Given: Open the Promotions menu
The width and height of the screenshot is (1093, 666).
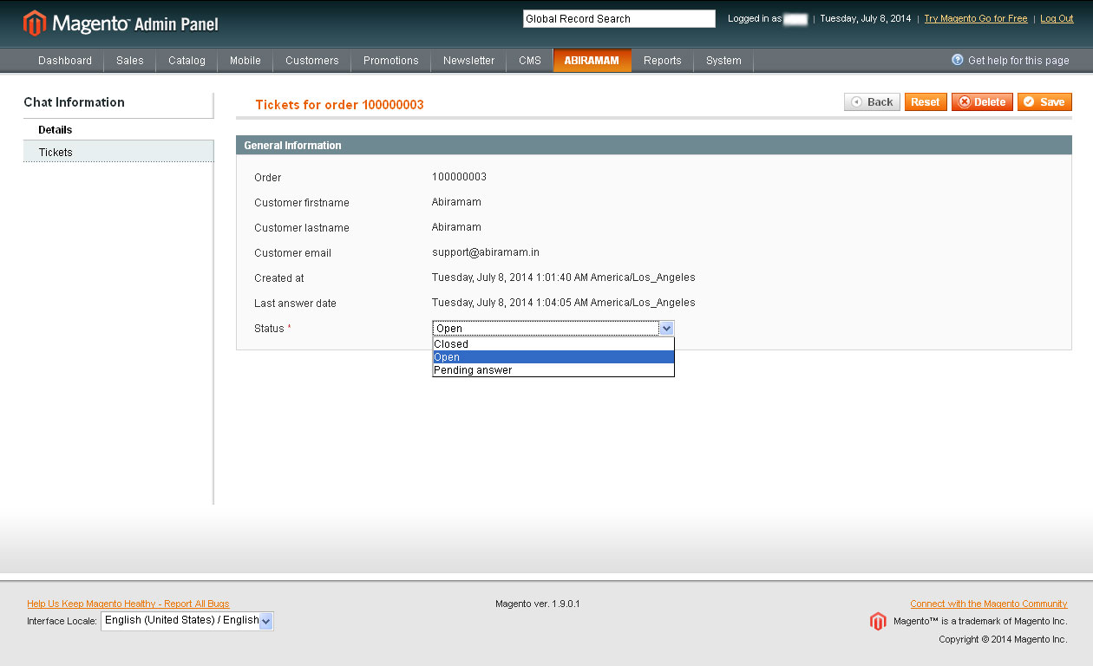Looking at the screenshot, I should coord(391,61).
